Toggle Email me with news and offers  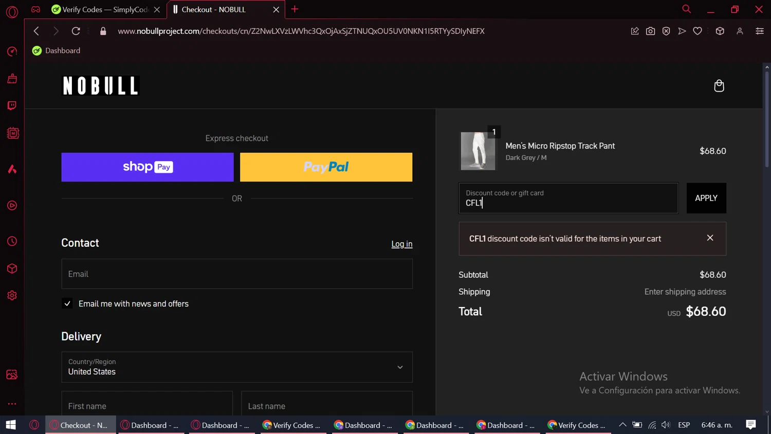(x=67, y=303)
